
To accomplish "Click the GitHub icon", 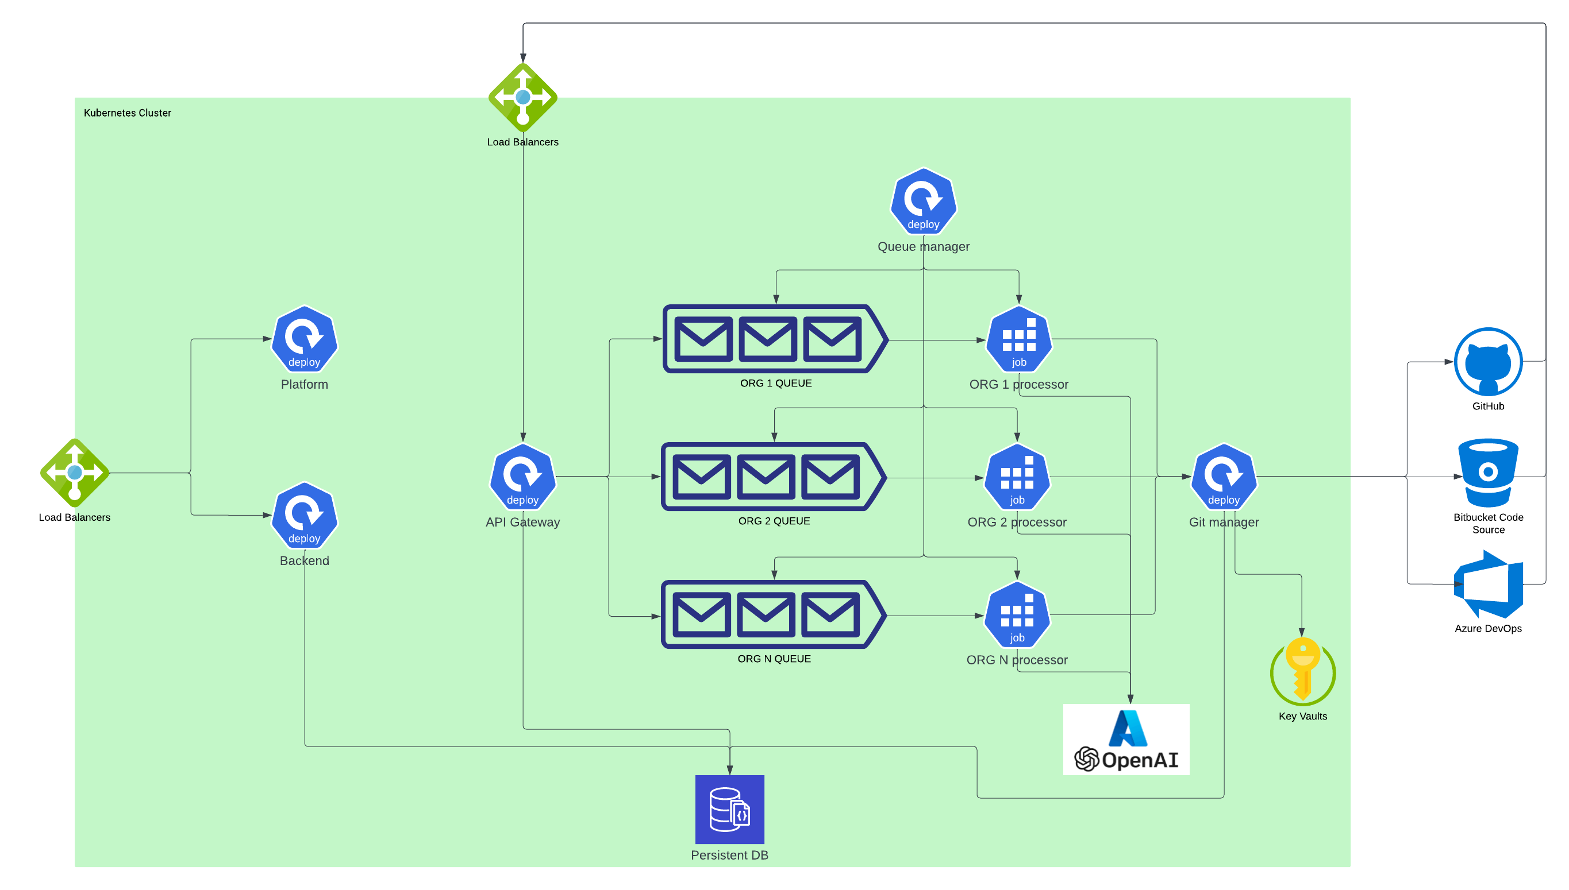I will (x=1487, y=362).
